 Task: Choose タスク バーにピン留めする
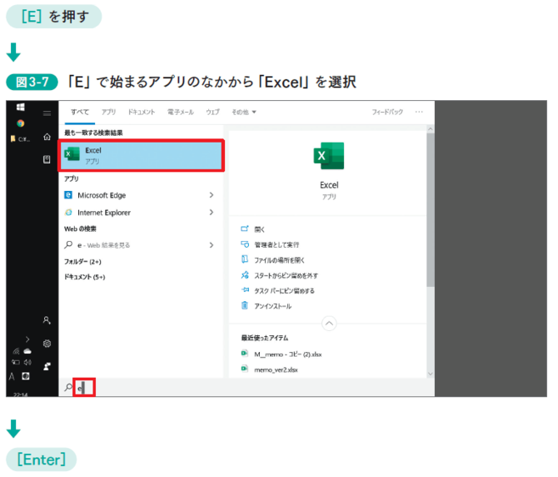[x=284, y=291]
